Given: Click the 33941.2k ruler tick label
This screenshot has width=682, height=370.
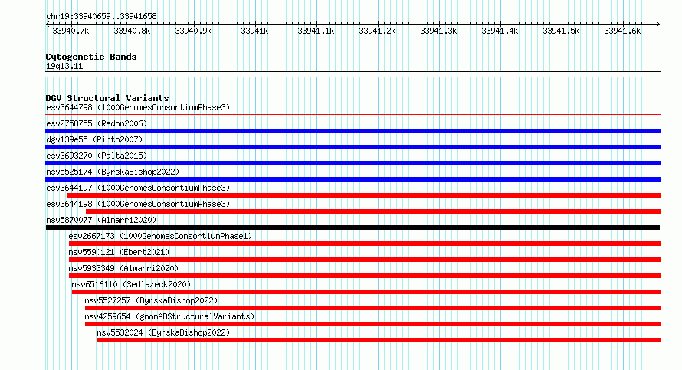Looking at the screenshot, I should (377, 31).
